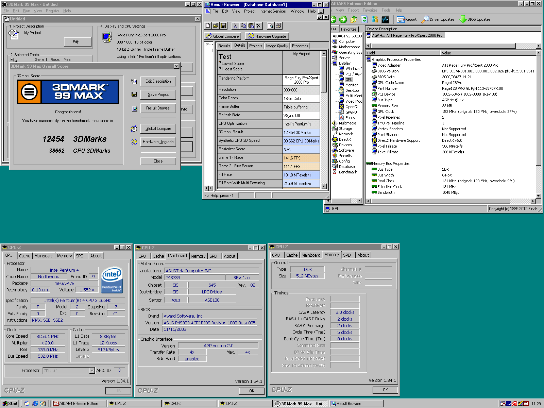The width and height of the screenshot is (544, 408).
Task: Open Project menu in Result Browser
Action: 250,11
